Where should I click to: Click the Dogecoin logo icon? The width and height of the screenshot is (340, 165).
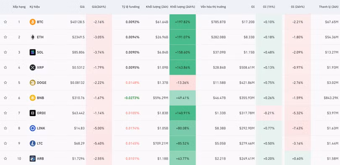(32, 82)
